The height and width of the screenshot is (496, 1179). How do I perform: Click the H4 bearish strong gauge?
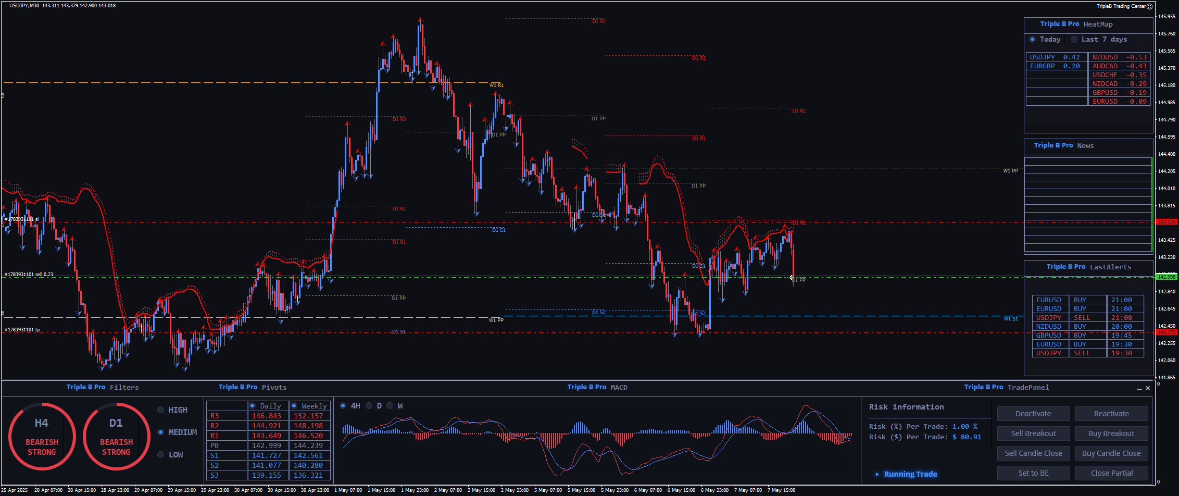tap(42, 437)
